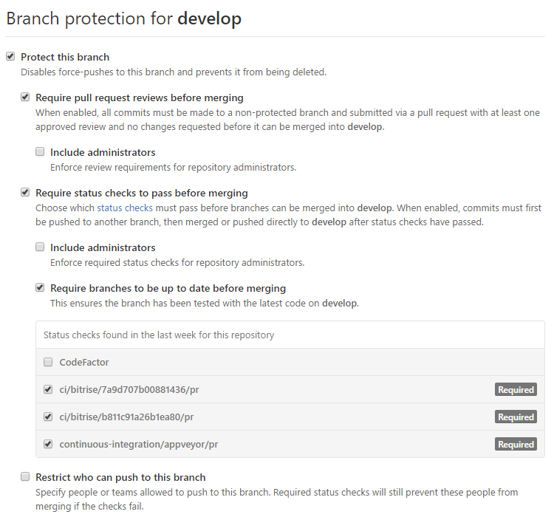Viewport: 554px width, 517px height.
Task: Check the CodeFactor status check box
Action: tap(48, 362)
